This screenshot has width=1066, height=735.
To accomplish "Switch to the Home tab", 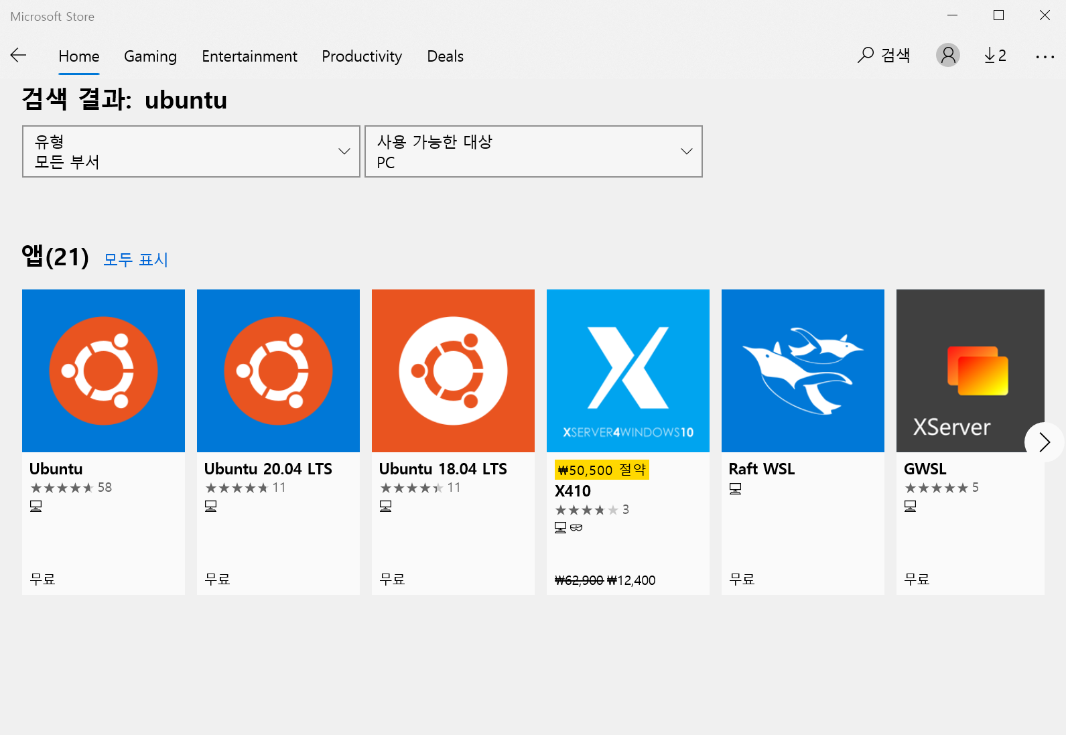I will click(79, 56).
